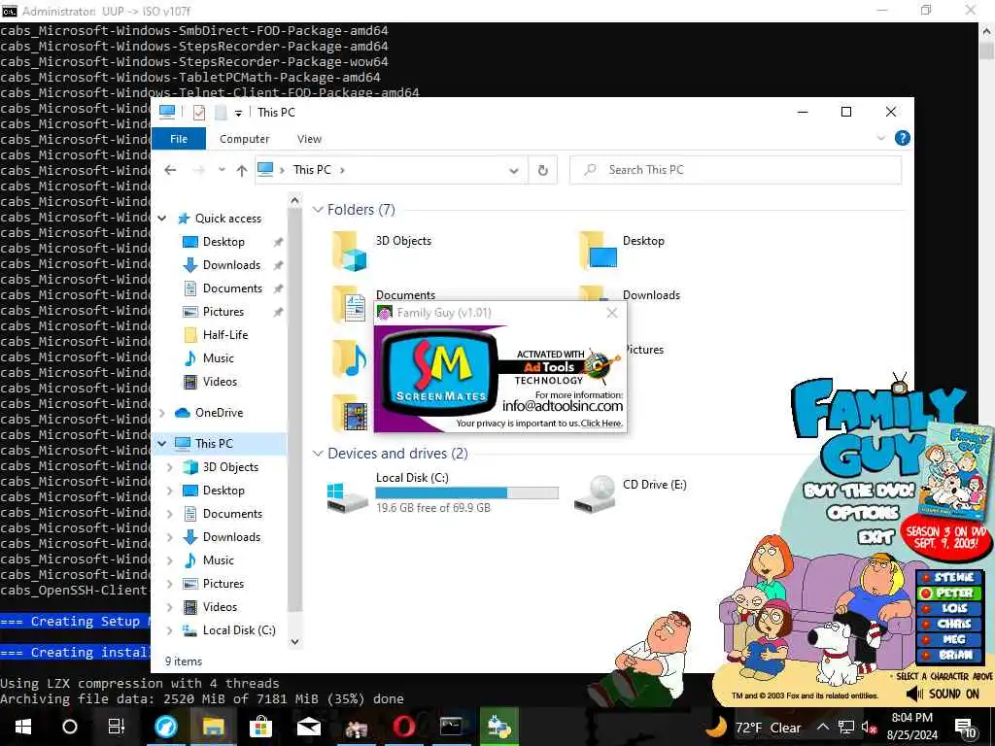Open Customize Quick Access Toolbar dropdown arrow

point(239,113)
